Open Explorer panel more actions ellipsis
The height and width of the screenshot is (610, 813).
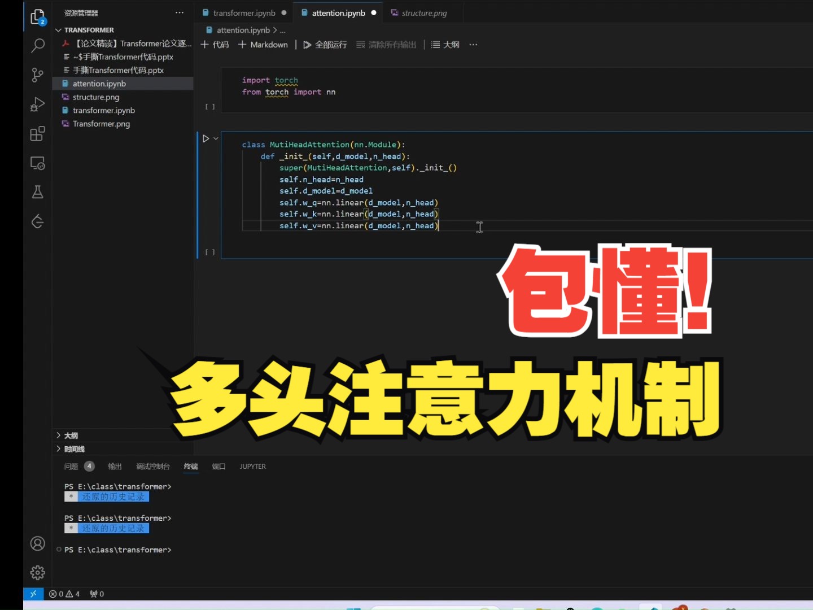click(180, 12)
